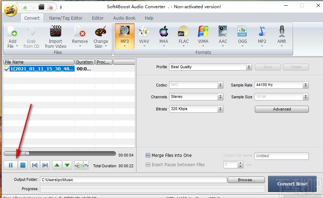Enable Merge Files into One

[x=148, y=155]
